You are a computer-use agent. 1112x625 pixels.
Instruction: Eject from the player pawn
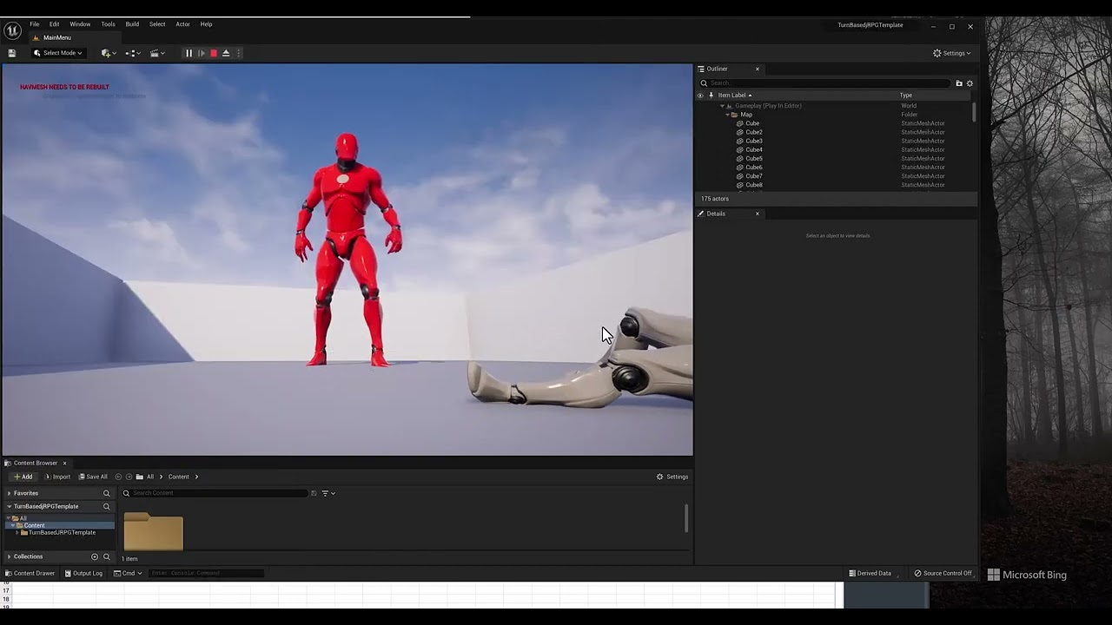[226, 53]
